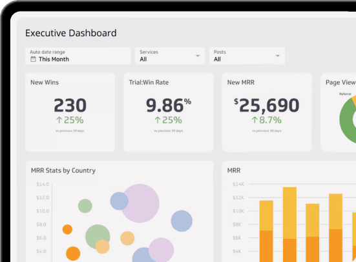
Task: Expand the Posts dropdown arrow
Action: pyautogui.click(x=277, y=55)
